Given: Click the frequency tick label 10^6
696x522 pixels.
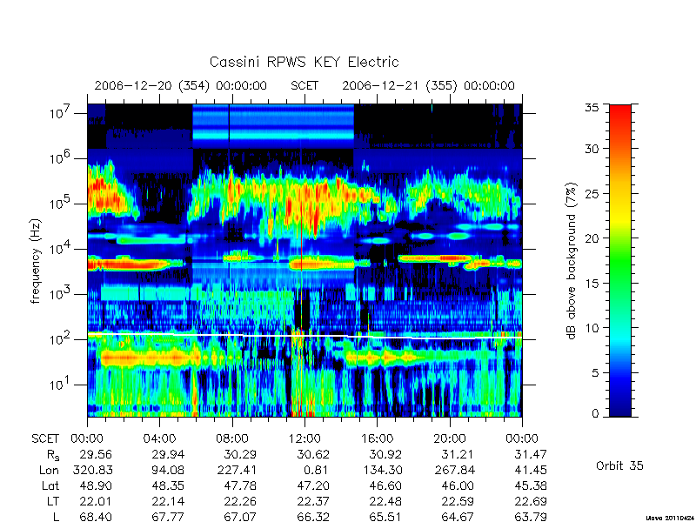Looking at the screenshot, I should 59,158.
